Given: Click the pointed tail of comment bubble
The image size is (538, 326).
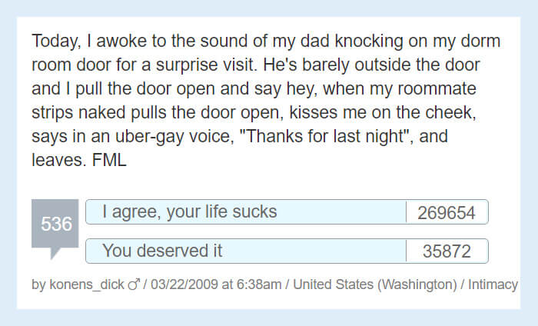Looking at the screenshot, I should [55, 253].
